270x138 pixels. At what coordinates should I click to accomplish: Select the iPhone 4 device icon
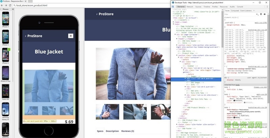5,20
